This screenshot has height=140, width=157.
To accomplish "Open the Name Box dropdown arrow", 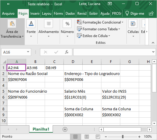I will [28, 52].
